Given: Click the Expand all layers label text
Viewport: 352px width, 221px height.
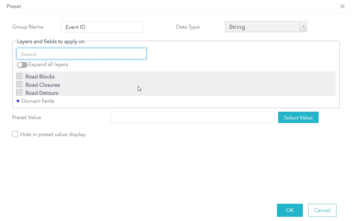Looking at the screenshot, I should [48, 64].
